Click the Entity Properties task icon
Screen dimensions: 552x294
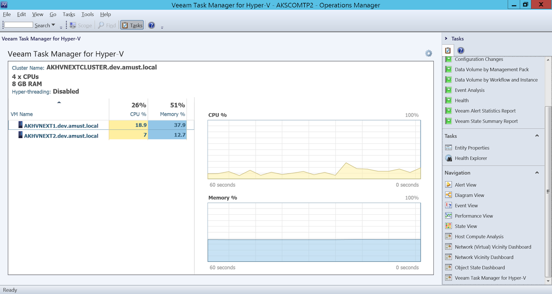click(448, 148)
